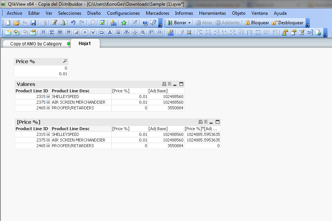Image resolution: width=332 pixels, height=221 pixels.
Task: Click the Product Line Desc header in Valores
Action: coord(81,91)
